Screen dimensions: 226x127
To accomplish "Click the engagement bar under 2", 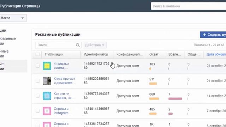I will pos(171,114).
